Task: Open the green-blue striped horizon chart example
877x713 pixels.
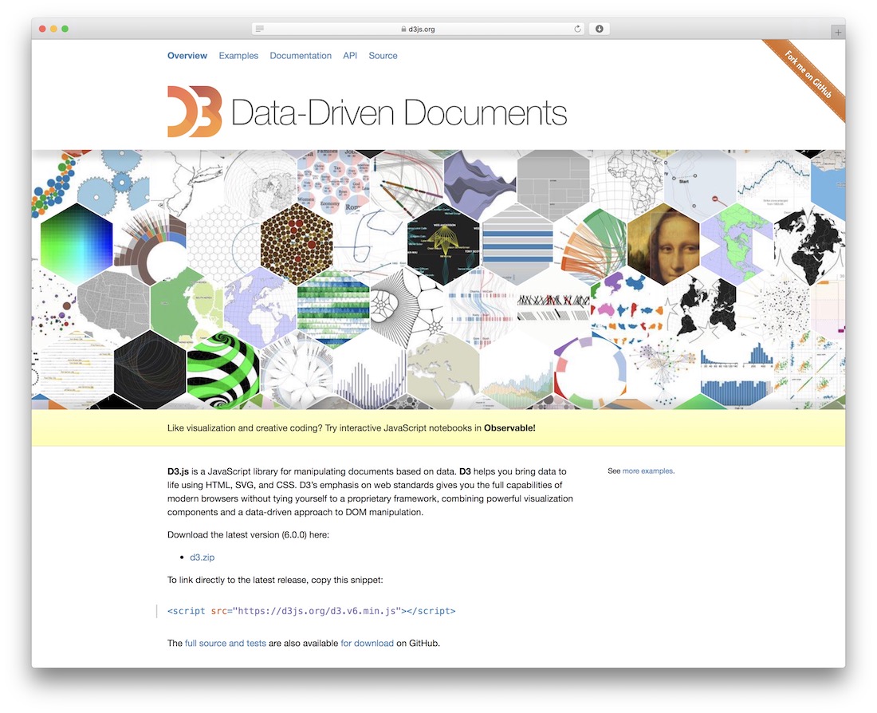Action: (x=333, y=308)
